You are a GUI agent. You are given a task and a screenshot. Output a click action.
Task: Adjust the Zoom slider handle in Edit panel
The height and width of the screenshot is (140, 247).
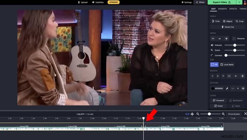pos(235,50)
